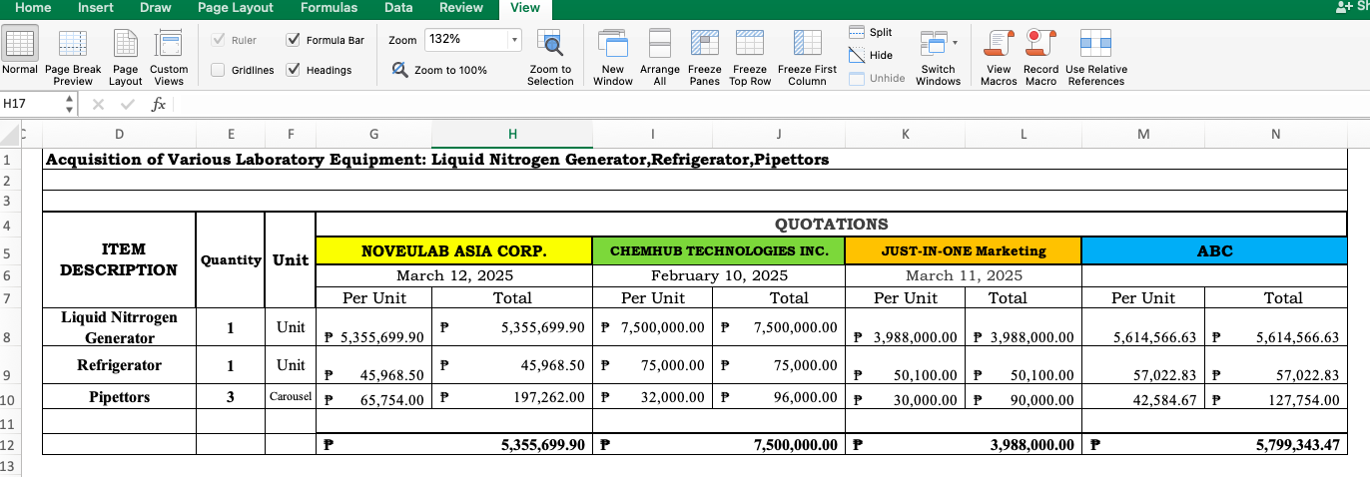Viewport: 1370px width, 477px height.
Task: Click the QUOTATIONS header cell
Action: [831, 224]
